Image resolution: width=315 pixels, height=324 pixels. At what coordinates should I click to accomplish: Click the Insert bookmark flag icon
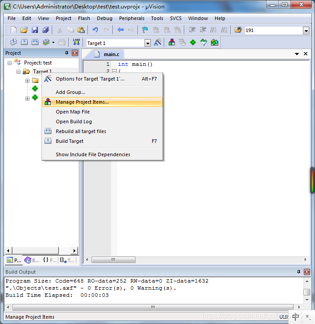tap(145, 30)
